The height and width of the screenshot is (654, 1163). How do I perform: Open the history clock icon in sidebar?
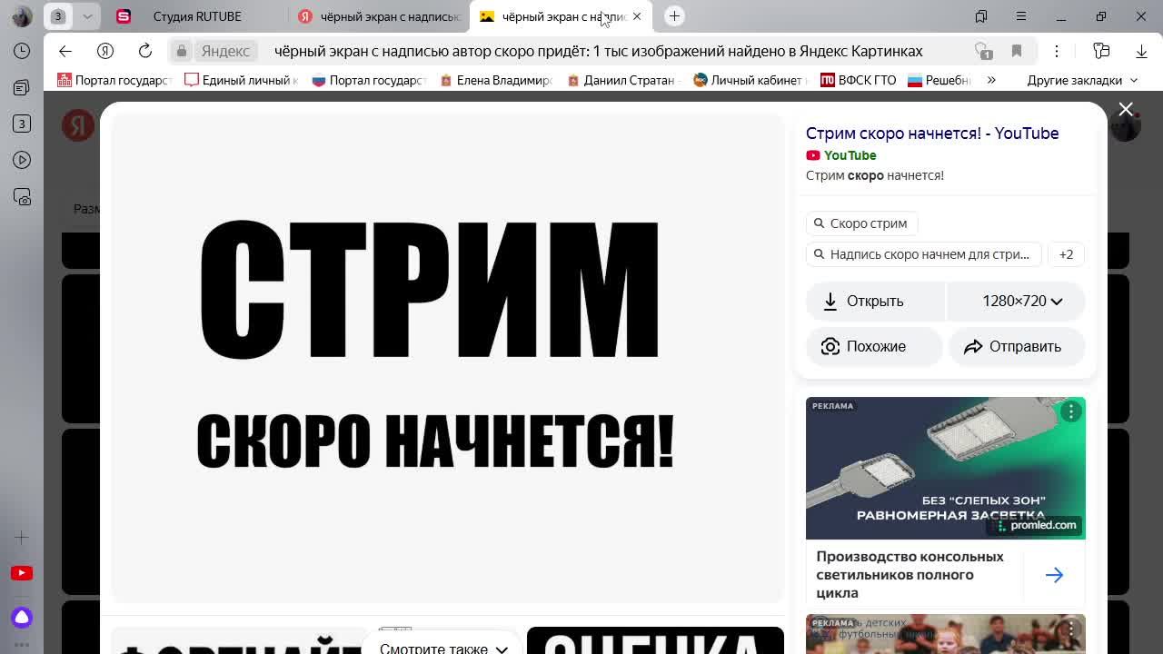coord(22,51)
